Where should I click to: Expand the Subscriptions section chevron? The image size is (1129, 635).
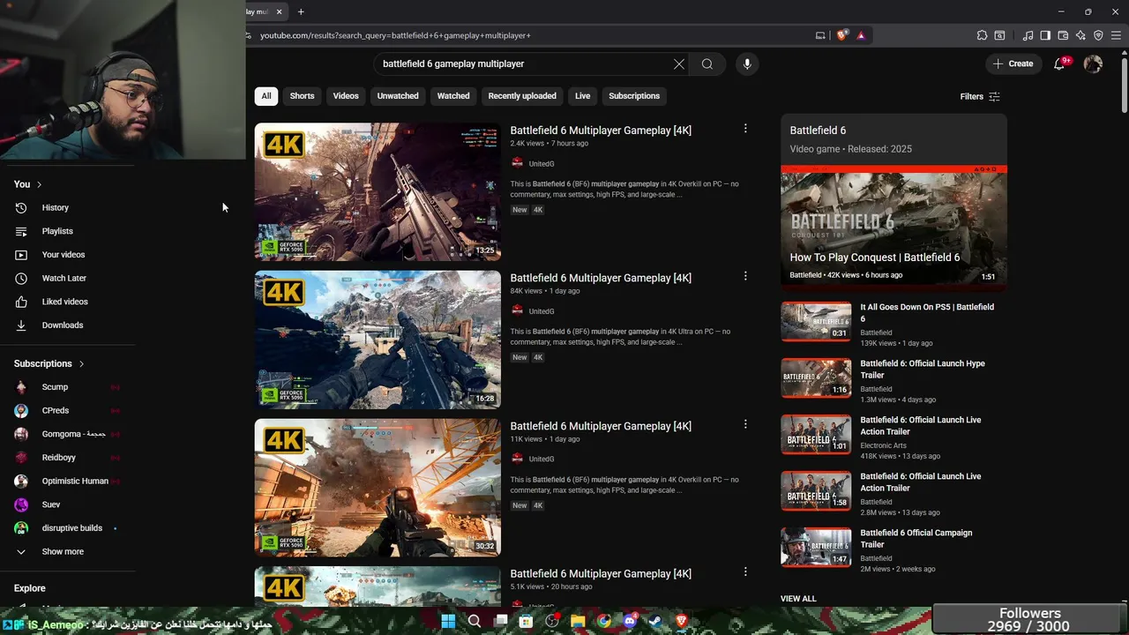click(x=81, y=363)
